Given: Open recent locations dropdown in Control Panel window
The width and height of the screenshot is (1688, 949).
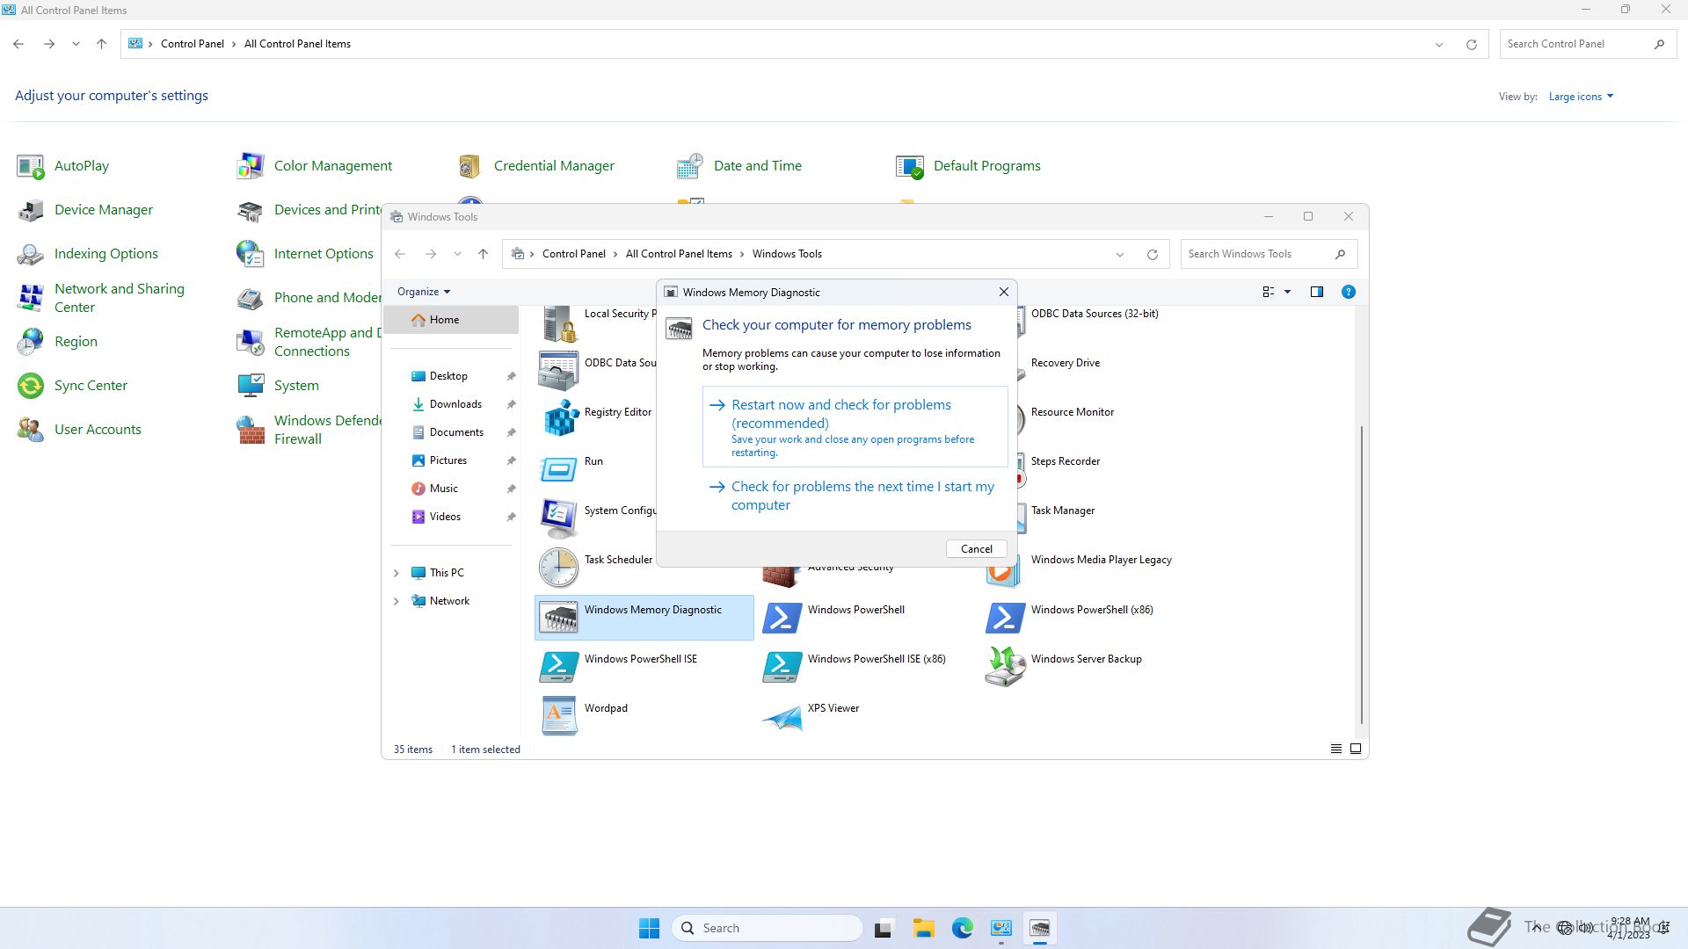Looking at the screenshot, I should [x=76, y=44].
